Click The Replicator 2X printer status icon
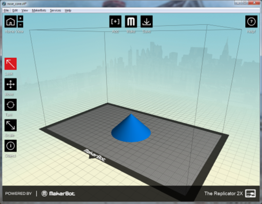Viewport: 262px width, 204px height. (251, 193)
